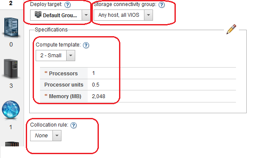Expand the Collocation rule dropdown arrow

click(x=57, y=136)
